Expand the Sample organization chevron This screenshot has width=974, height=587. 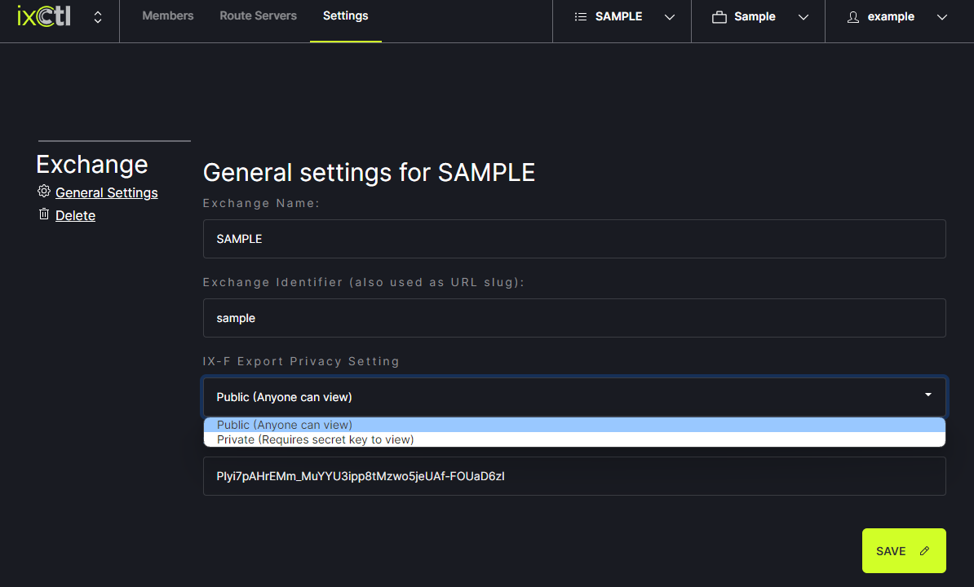[803, 17]
